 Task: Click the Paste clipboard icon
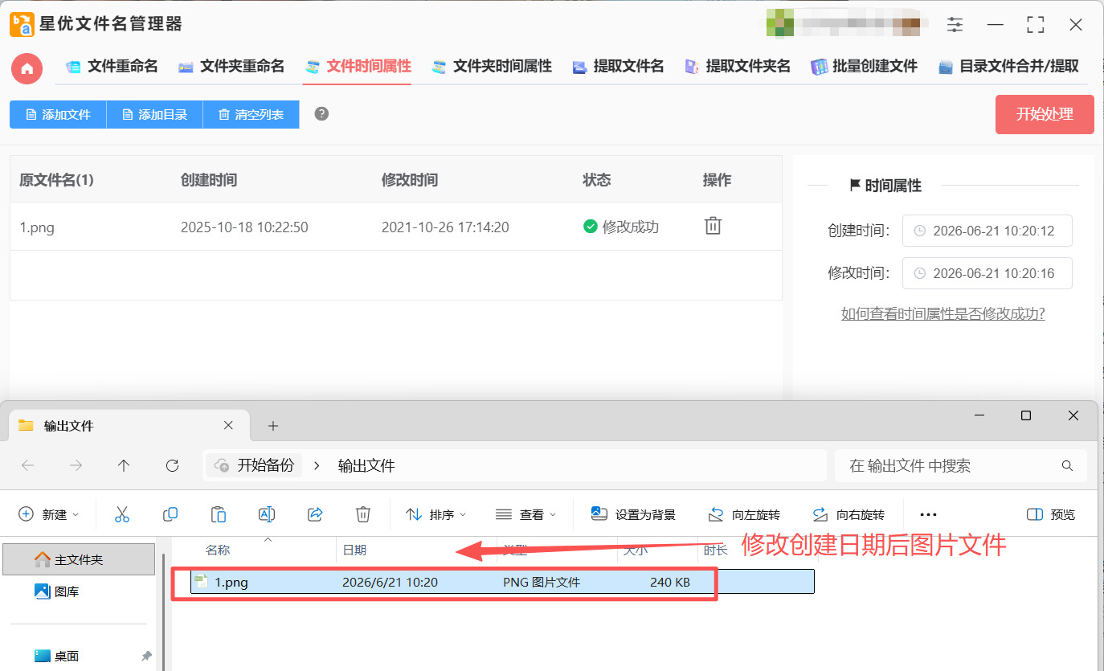pos(219,514)
